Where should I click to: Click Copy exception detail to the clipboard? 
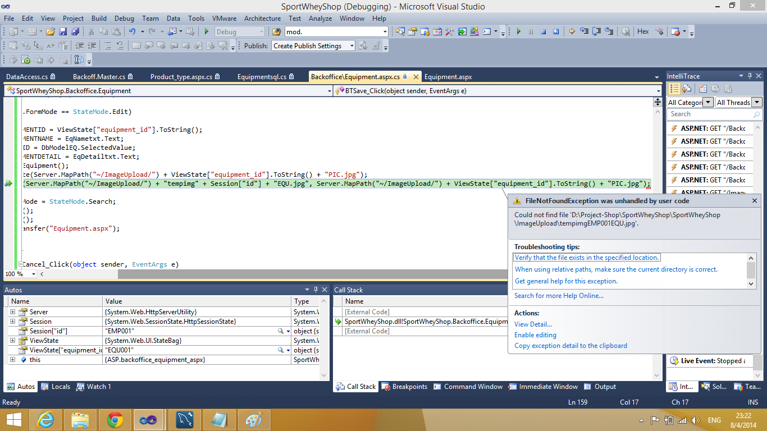[570, 346]
